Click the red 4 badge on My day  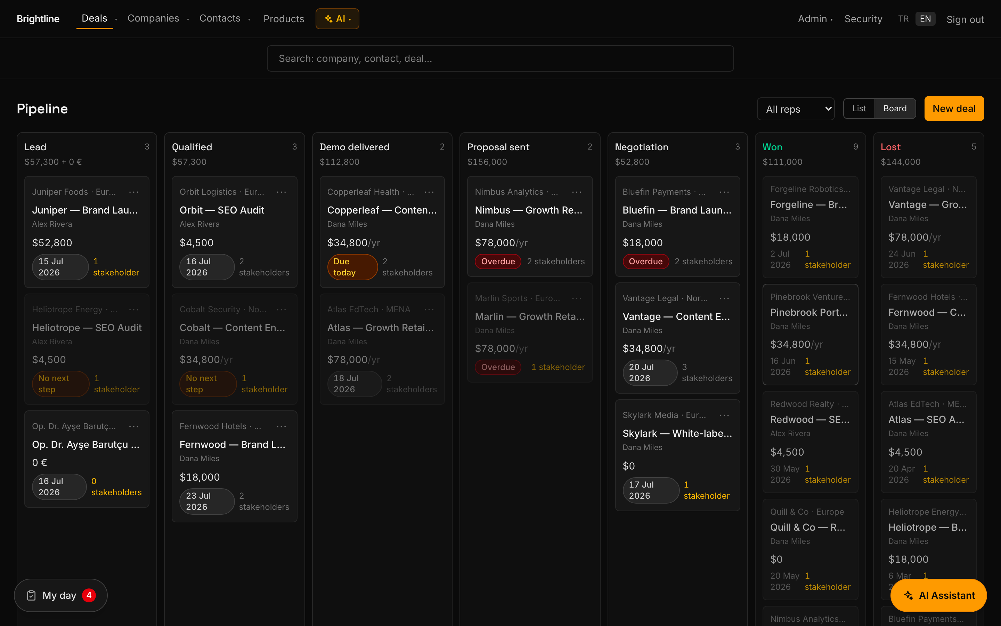(89, 595)
